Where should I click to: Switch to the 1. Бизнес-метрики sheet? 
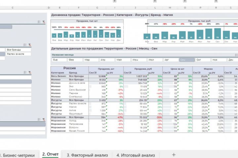tap(17, 155)
